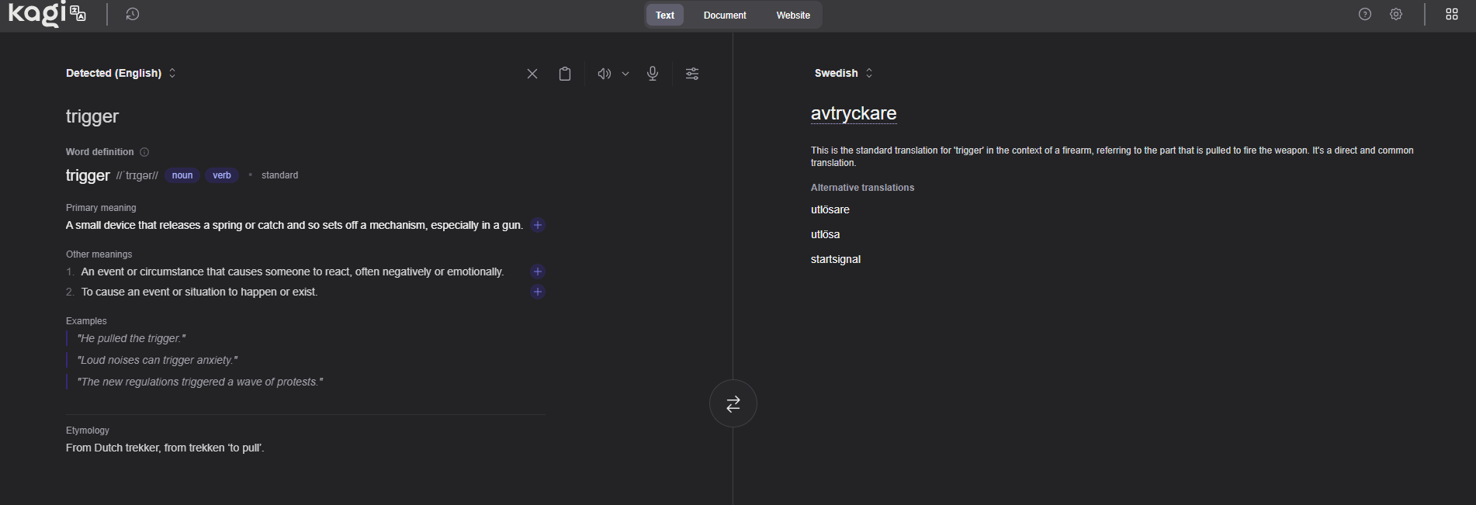1476x505 pixels.
Task: Choose alternative translation 'utlösare'
Action: [x=830, y=209]
